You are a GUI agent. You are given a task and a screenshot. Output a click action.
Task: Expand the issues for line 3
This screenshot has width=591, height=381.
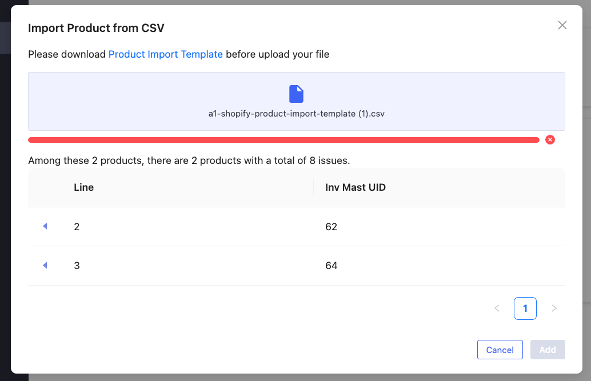45,265
